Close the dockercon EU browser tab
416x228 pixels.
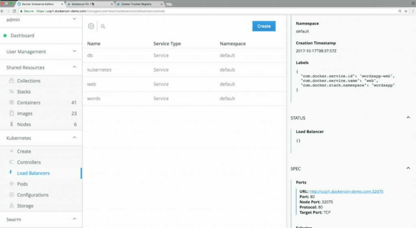[112, 4]
